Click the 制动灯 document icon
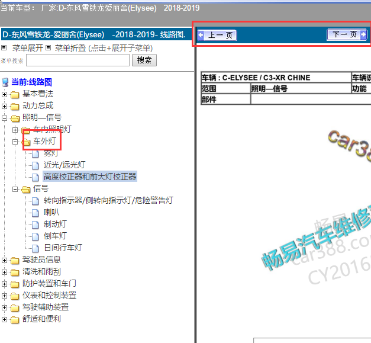 pos(36,225)
